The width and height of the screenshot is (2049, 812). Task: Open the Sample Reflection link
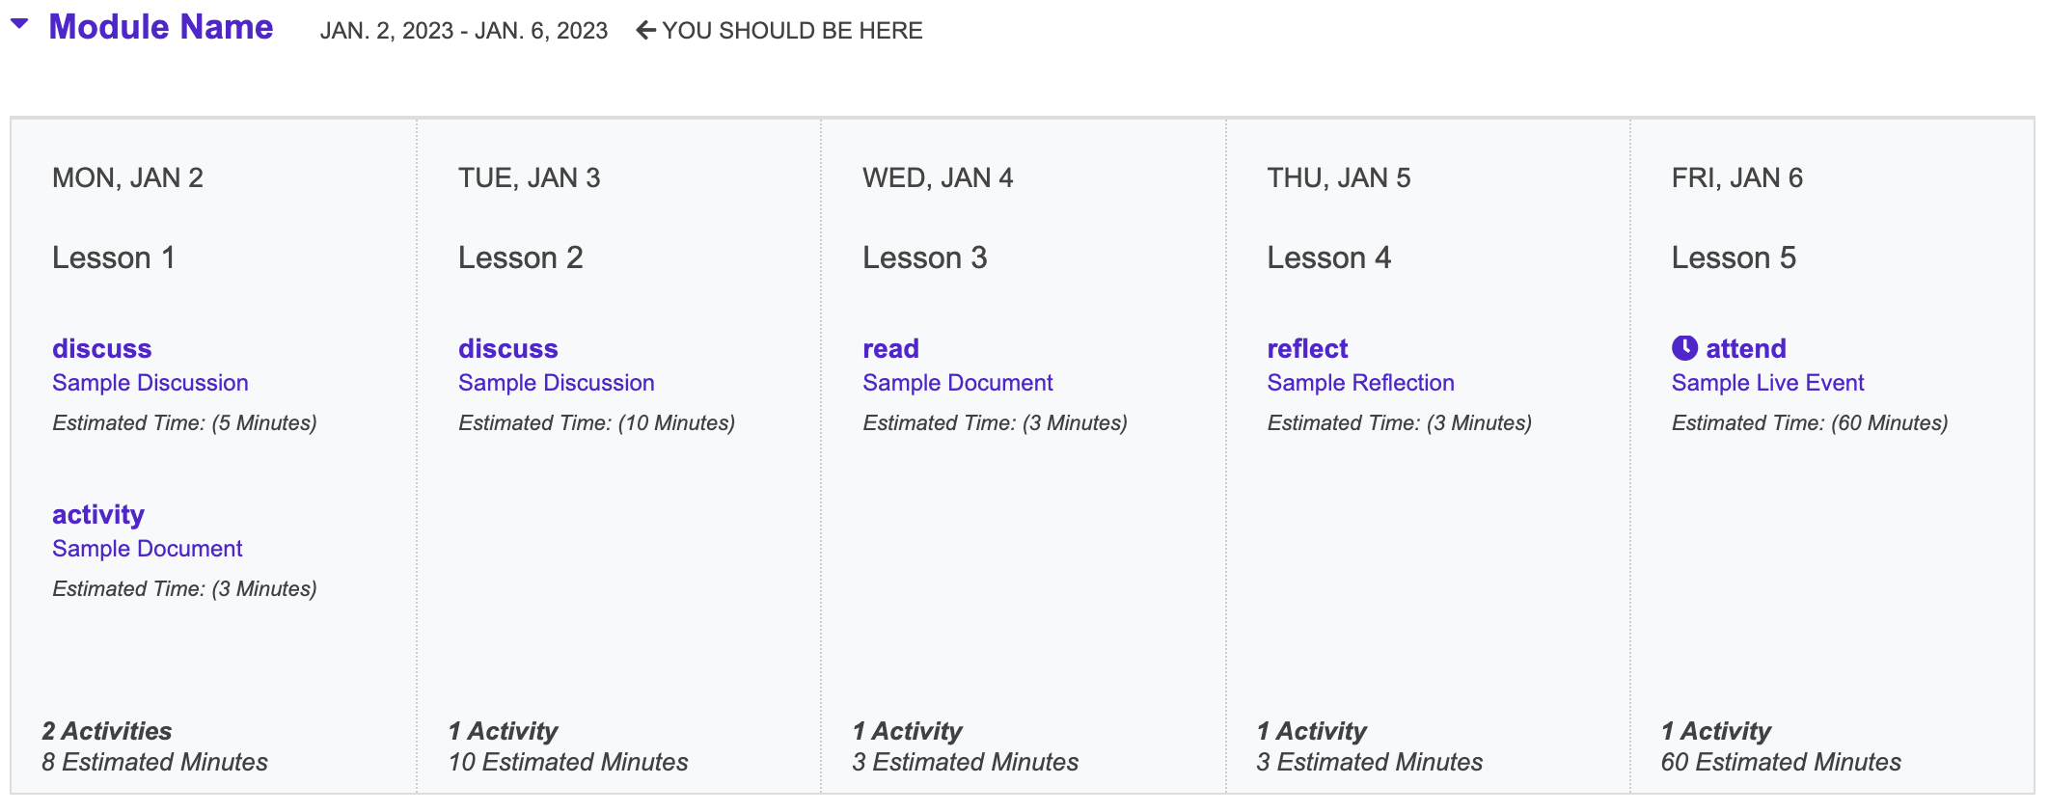coord(1360,383)
